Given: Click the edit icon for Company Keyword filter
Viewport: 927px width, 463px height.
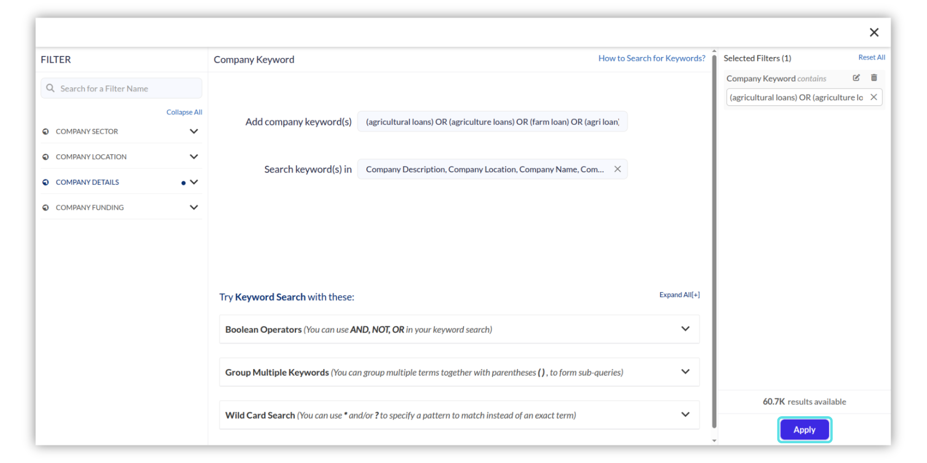Looking at the screenshot, I should (856, 78).
